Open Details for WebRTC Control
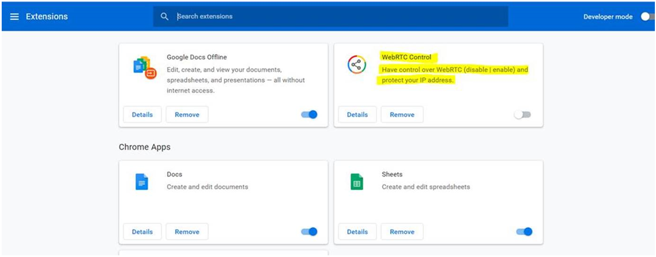The width and height of the screenshot is (656, 257). click(x=357, y=115)
